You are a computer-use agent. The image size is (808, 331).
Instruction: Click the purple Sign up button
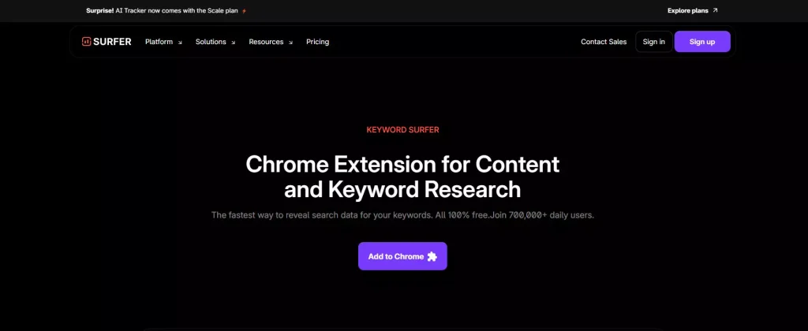702,42
